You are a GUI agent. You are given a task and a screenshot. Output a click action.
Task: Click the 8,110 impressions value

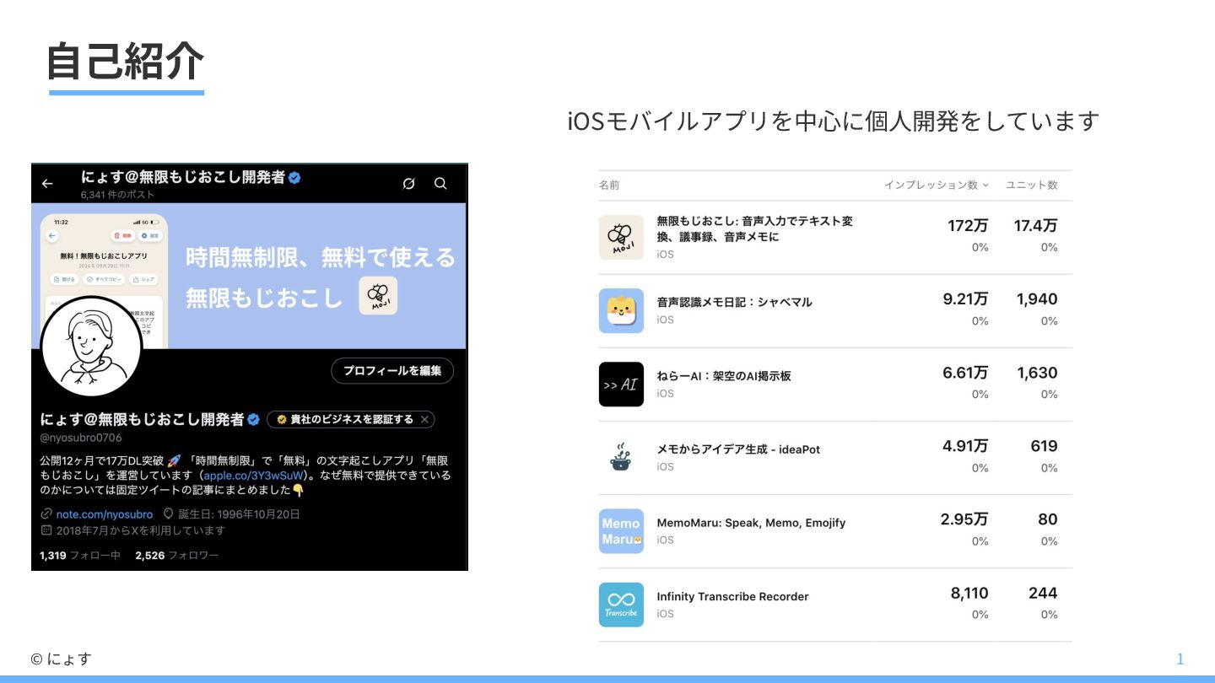click(969, 593)
